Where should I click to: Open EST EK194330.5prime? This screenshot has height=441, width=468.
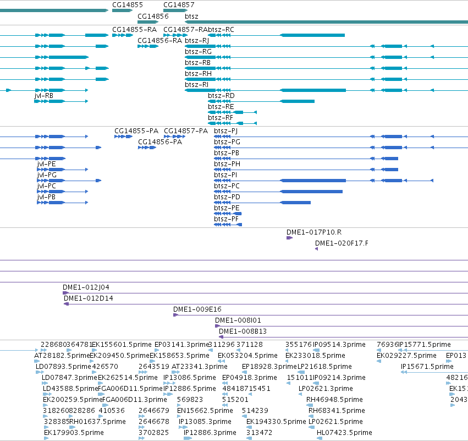click(x=276, y=422)
